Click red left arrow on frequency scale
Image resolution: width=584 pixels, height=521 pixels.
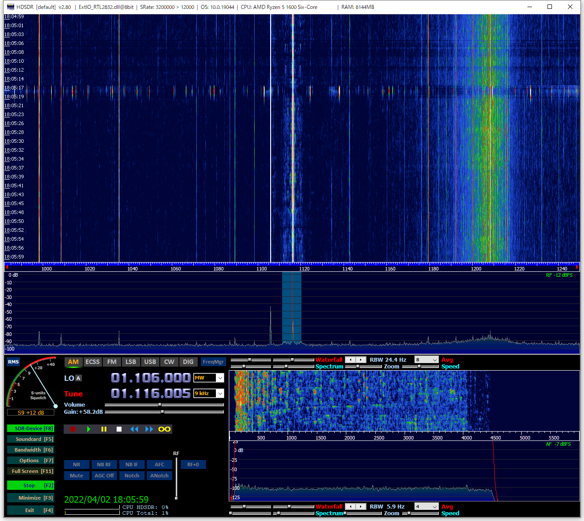click(x=7, y=267)
